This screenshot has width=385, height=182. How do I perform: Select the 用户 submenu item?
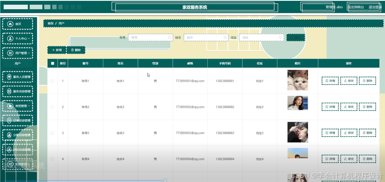[18, 64]
